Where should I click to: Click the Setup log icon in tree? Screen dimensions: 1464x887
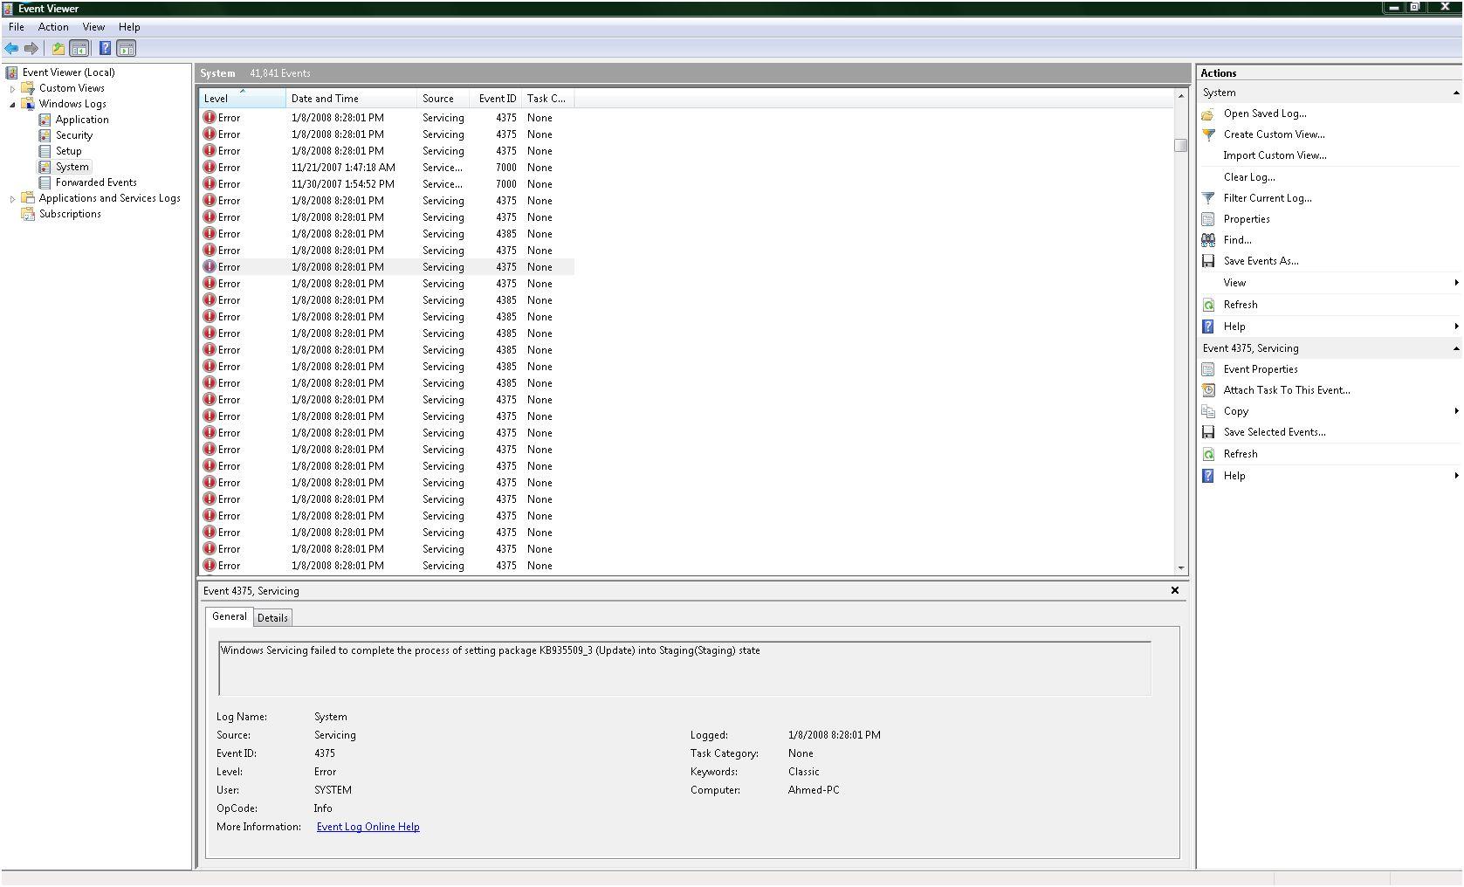point(45,151)
